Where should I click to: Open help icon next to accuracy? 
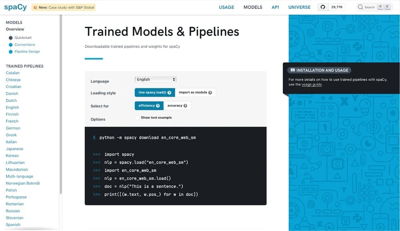pyautogui.click(x=185, y=106)
